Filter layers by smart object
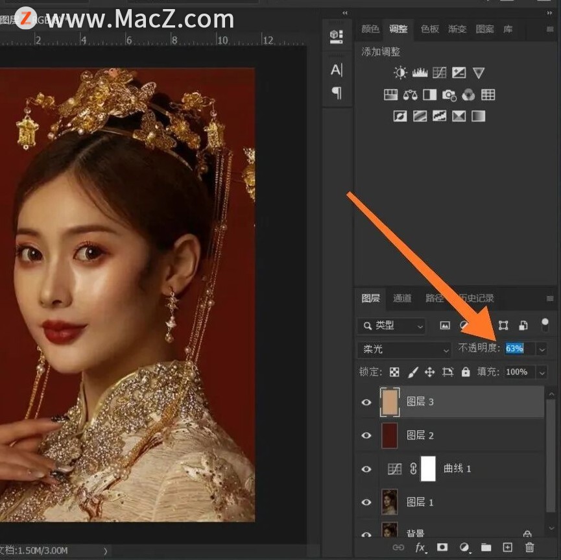 pyautogui.click(x=523, y=325)
